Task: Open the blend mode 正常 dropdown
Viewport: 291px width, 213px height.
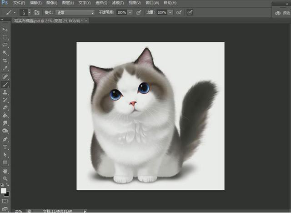Action: [75, 12]
